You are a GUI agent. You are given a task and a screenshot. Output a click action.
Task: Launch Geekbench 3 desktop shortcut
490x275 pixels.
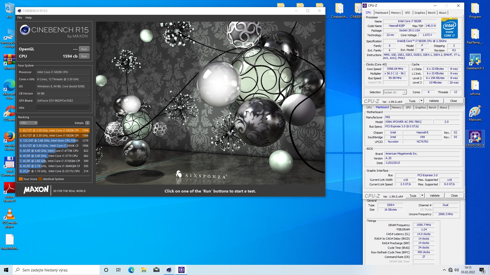click(475, 62)
